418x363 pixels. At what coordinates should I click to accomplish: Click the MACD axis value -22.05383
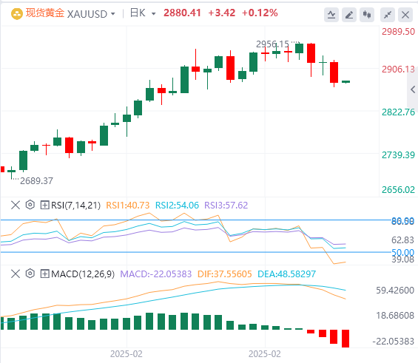(x=393, y=342)
